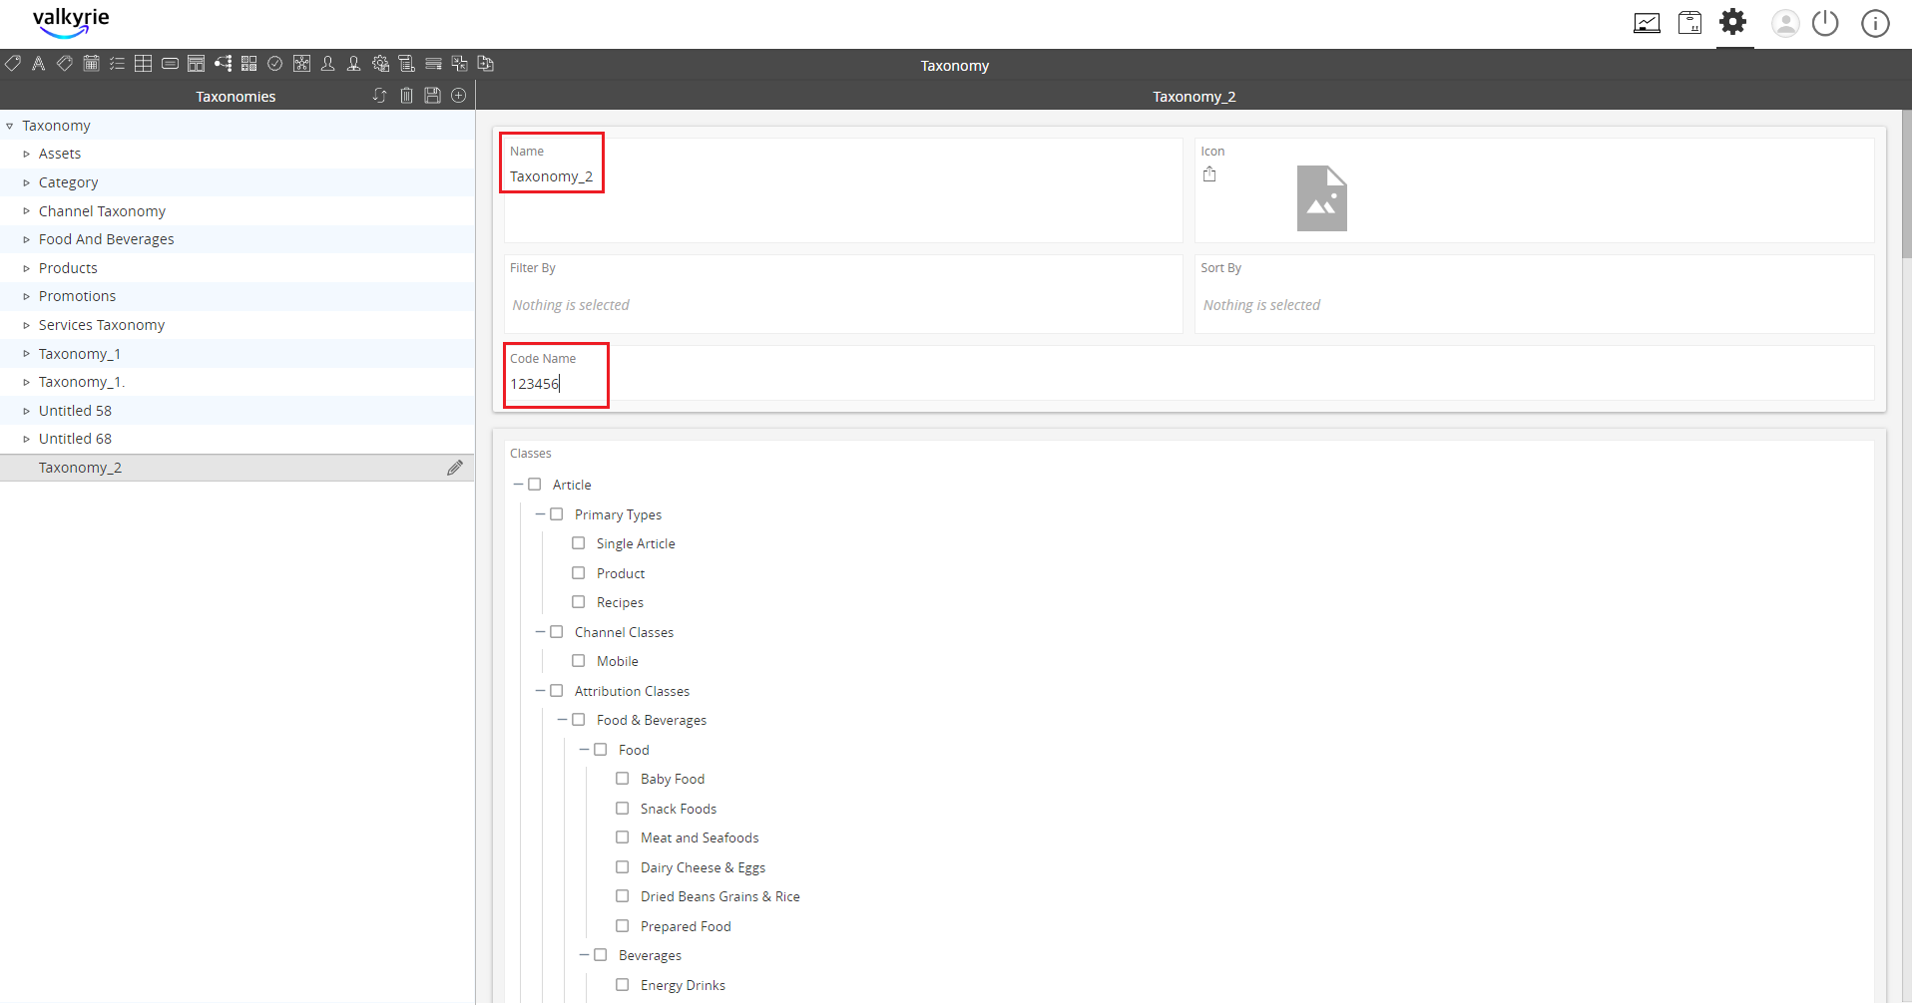
Task: Collapse the root Taxonomy tree node
Action: pyautogui.click(x=10, y=127)
